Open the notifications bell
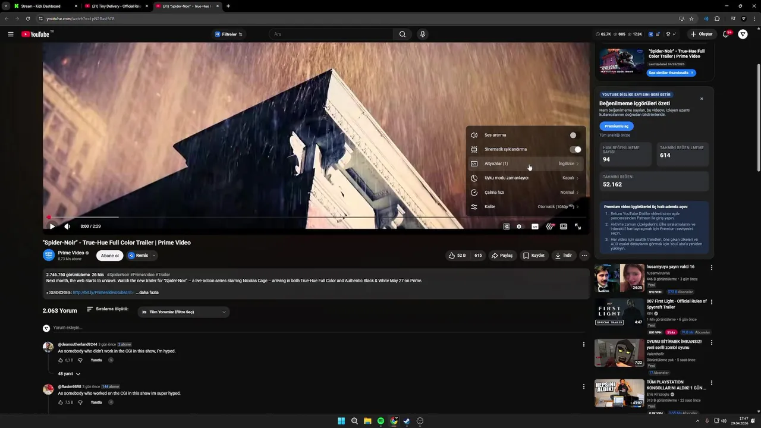The height and width of the screenshot is (428, 761). coord(726,34)
